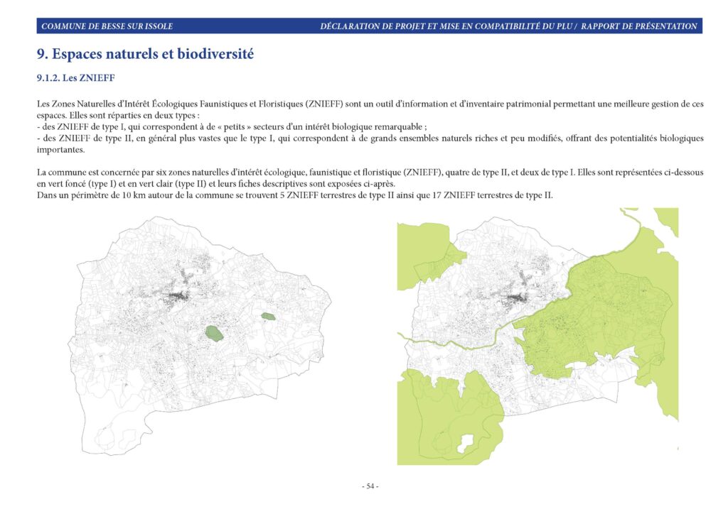The height and width of the screenshot is (514, 728).
Task: Click the larger dark green ZNIEFF type I zone
Action: pos(213,333)
